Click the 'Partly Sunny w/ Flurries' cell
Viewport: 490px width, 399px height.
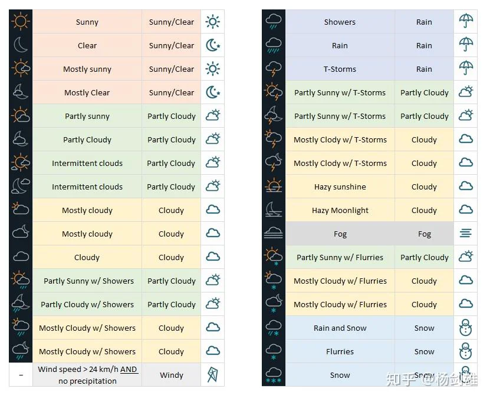click(340, 257)
